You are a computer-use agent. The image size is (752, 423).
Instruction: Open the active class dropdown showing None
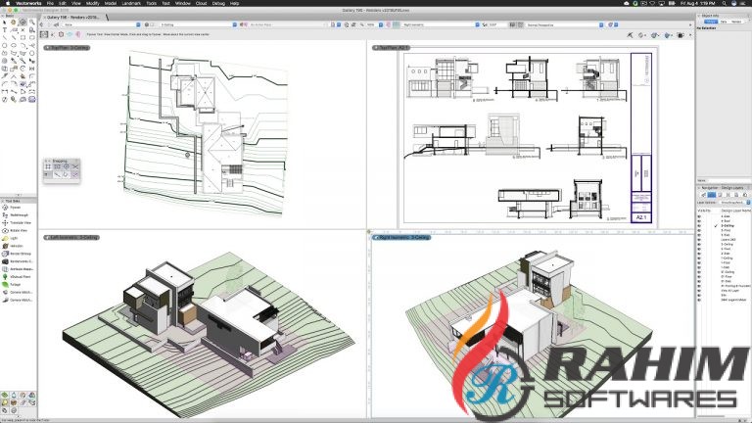[101, 24]
